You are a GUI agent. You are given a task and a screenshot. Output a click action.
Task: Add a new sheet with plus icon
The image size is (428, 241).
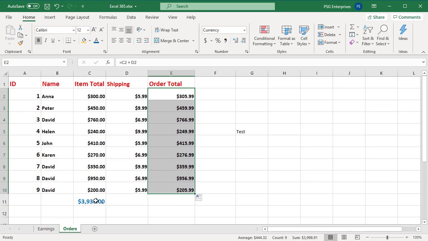(x=95, y=229)
